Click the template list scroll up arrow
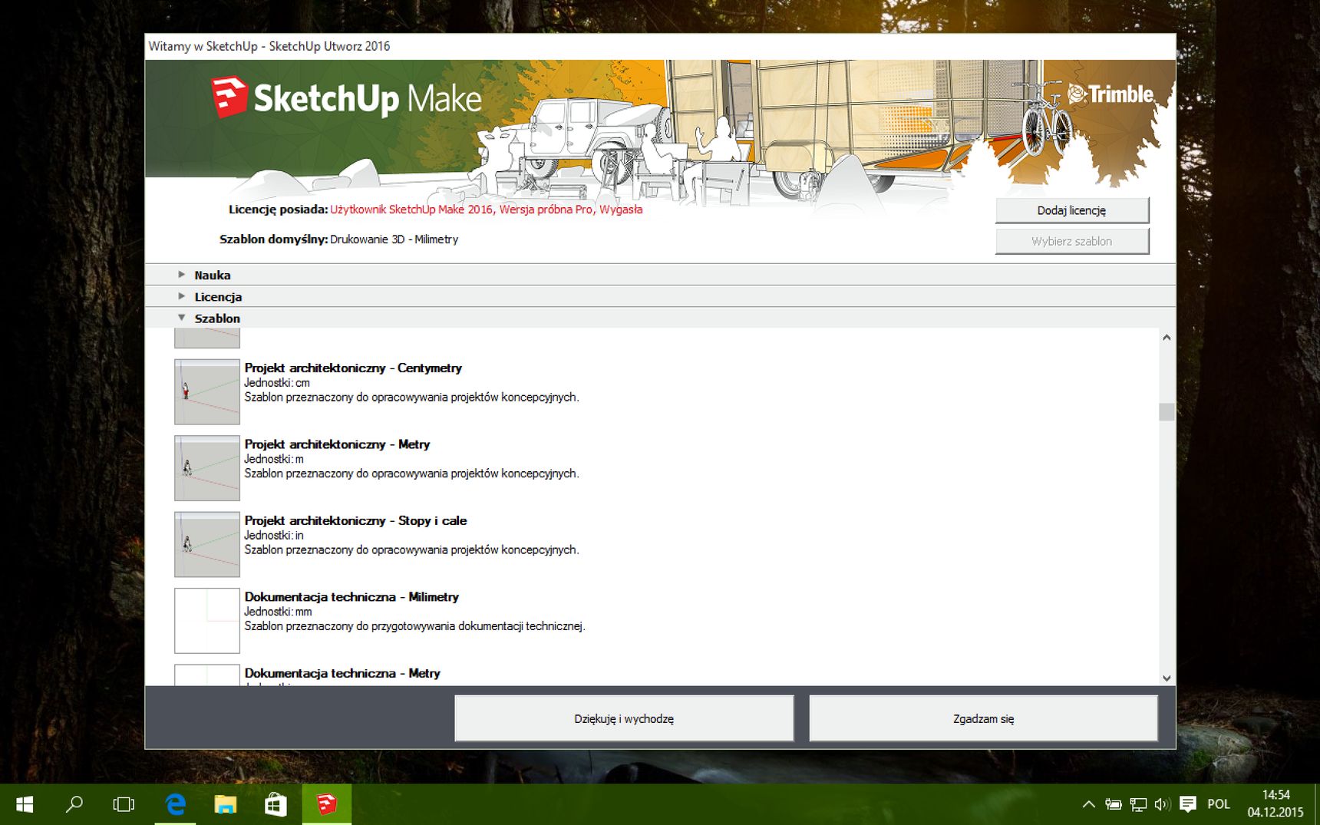The height and width of the screenshot is (825, 1320). point(1167,337)
